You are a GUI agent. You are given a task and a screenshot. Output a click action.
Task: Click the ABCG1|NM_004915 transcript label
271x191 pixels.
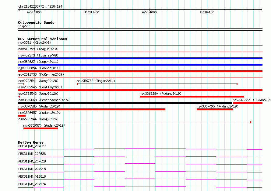[x=32, y=169]
